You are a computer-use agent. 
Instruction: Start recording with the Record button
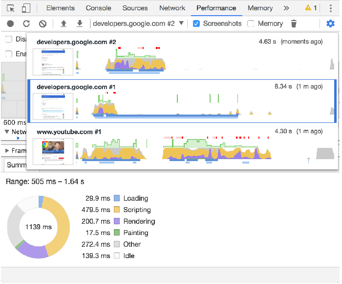click(x=10, y=24)
